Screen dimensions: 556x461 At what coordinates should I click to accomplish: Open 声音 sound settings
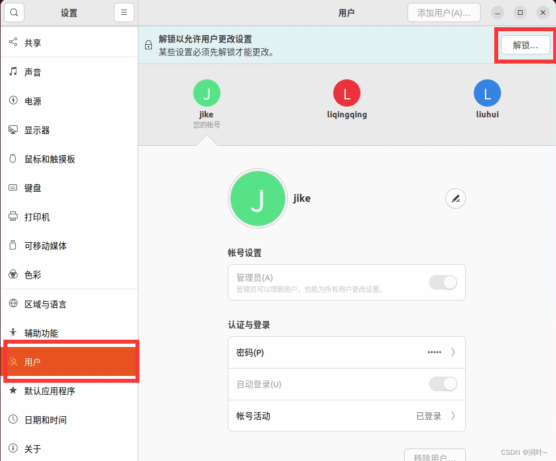69,72
